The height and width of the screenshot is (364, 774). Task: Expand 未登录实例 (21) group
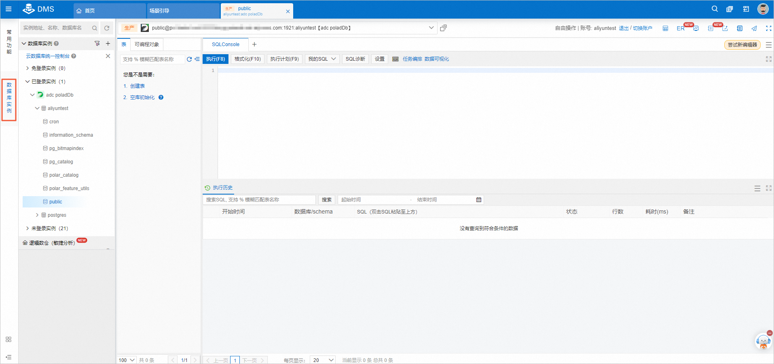pyautogui.click(x=27, y=229)
